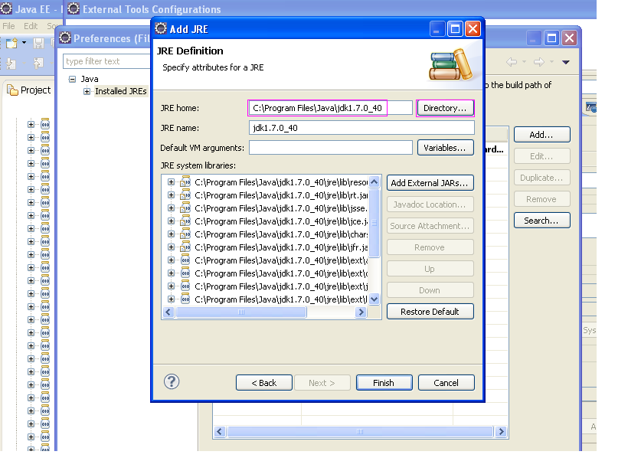Viewport: 628px width, 471px height.
Task: Expand the first JRE system library entry
Action: point(170,183)
